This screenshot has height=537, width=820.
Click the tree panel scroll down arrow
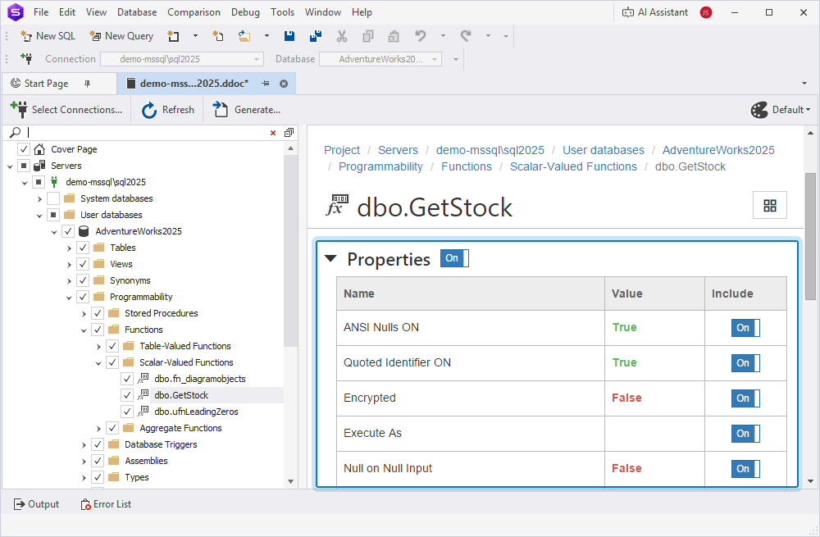[x=291, y=481]
